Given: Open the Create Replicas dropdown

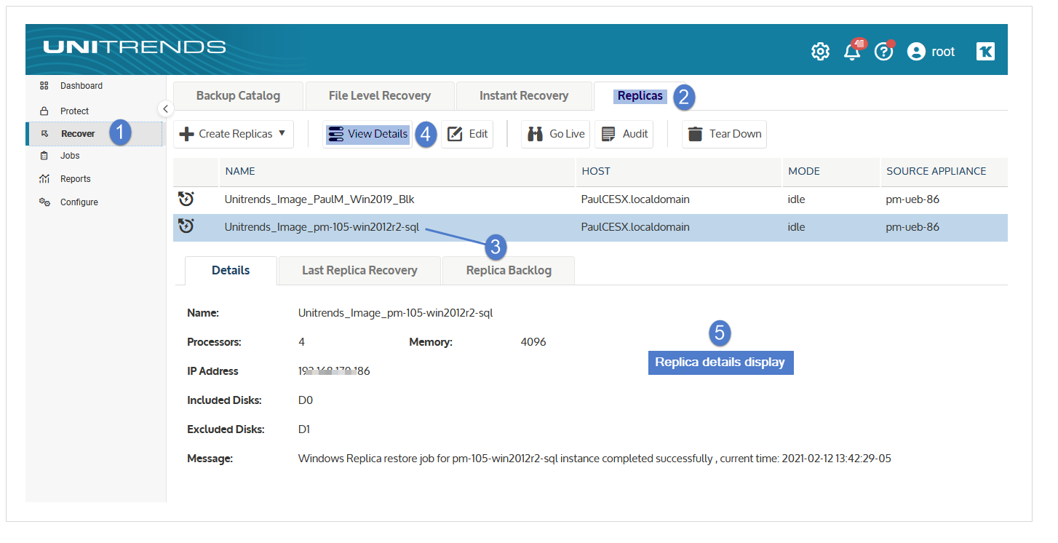Looking at the screenshot, I should click(234, 134).
